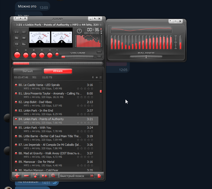The height and width of the screenshot is (189, 212).
Task: Open AIMP settings wrench icon
Action: (20, 18)
